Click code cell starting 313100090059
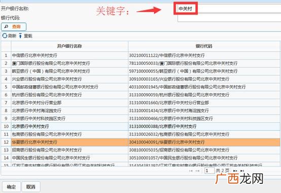Image resolution: width=281 pixels, height=193 pixels. 204,95
